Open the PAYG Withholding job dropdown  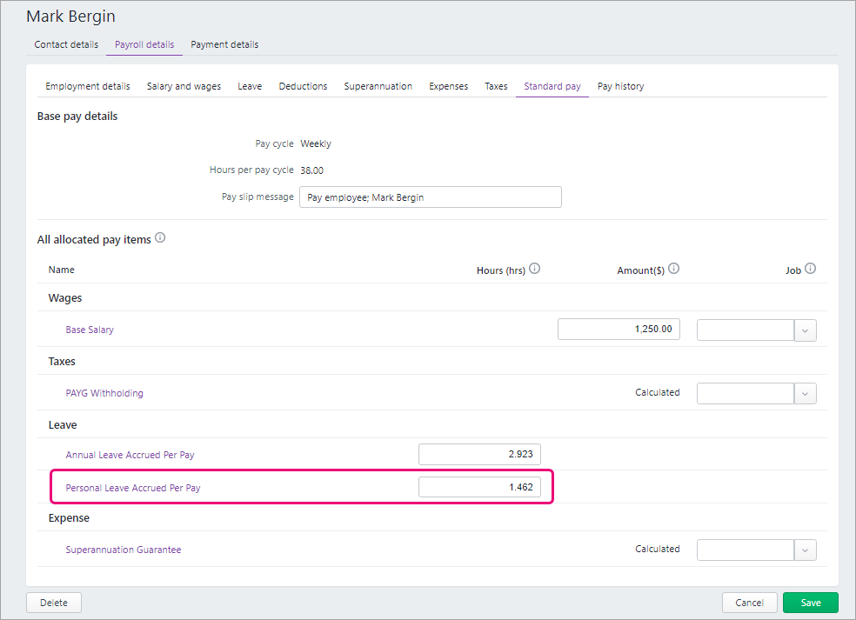pos(805,393)
